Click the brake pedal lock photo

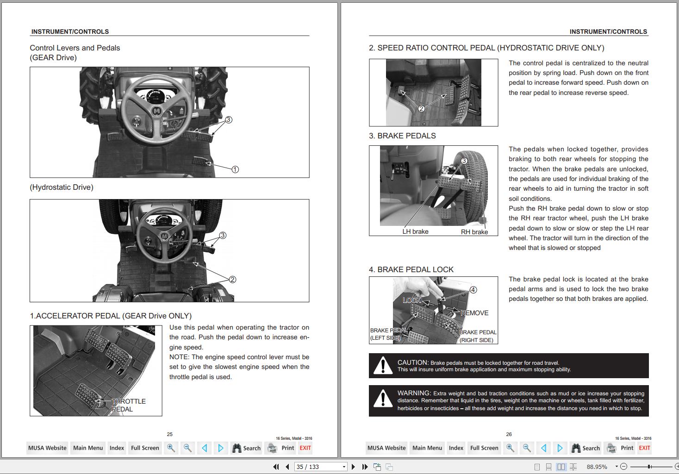(433, 310)
